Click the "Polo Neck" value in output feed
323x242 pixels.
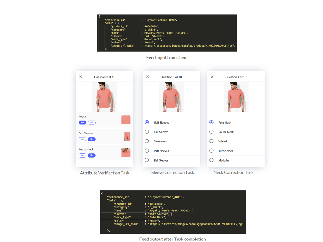pos(157,217)
